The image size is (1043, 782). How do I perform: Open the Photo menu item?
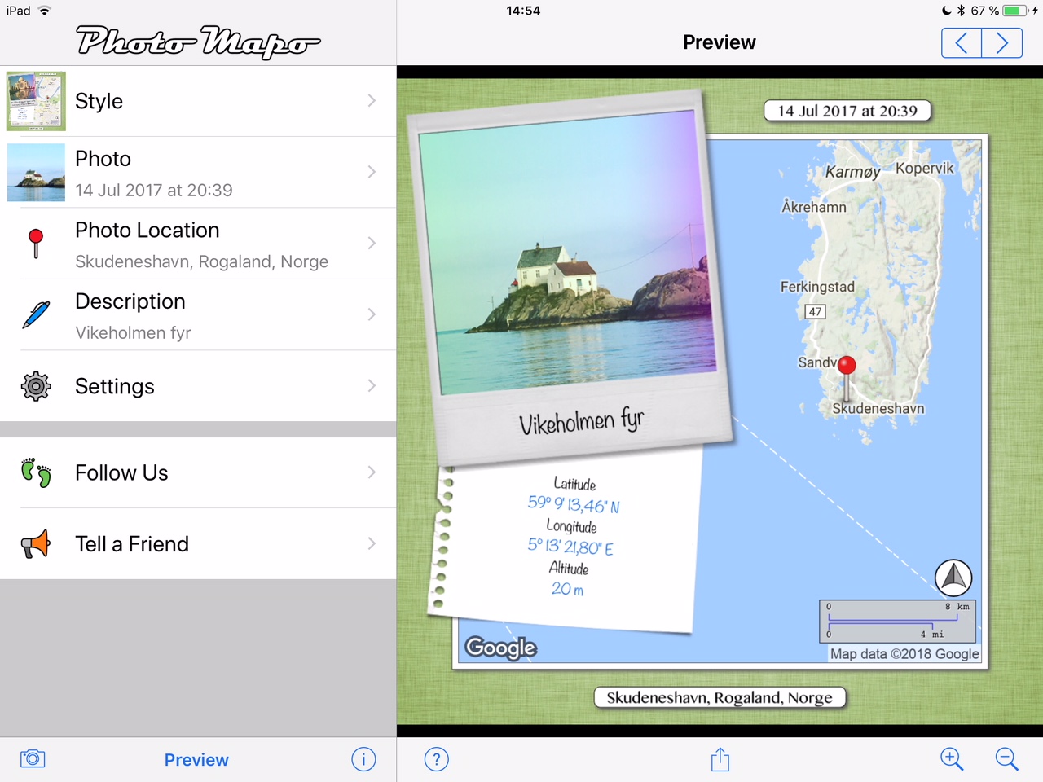point(198,173)
